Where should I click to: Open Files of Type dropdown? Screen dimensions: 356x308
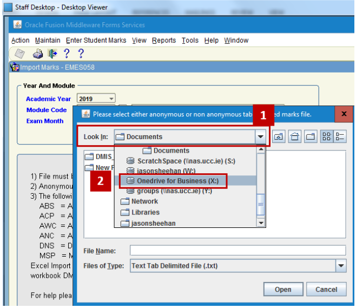click(340, 266)
